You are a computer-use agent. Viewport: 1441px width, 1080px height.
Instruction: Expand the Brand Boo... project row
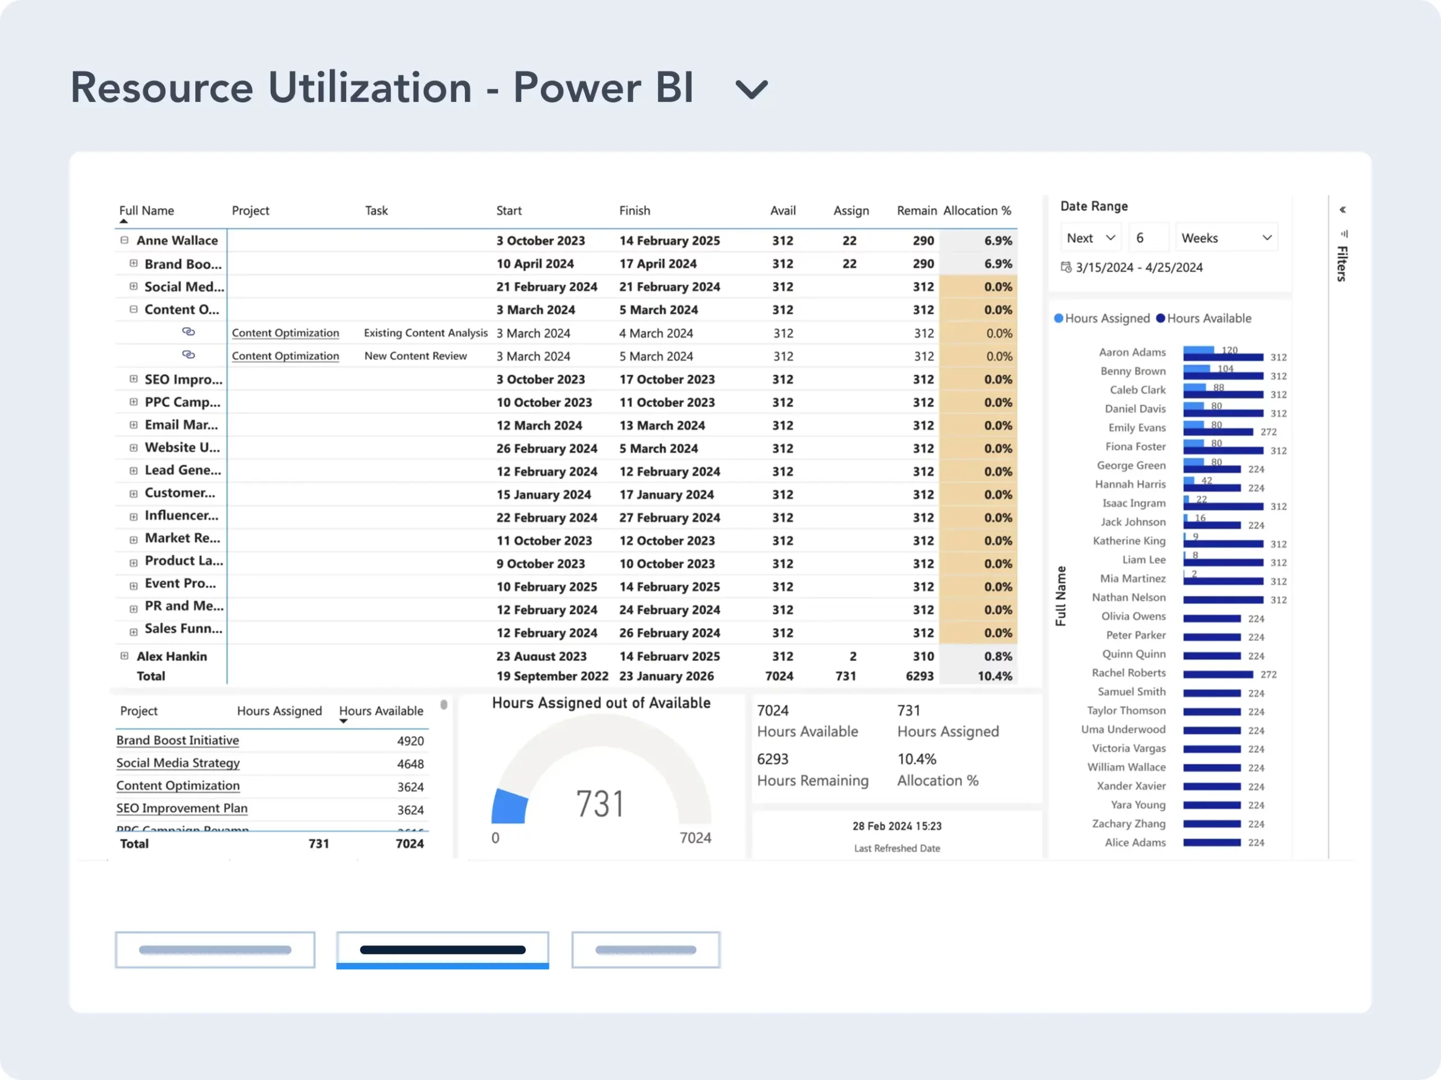133,264
